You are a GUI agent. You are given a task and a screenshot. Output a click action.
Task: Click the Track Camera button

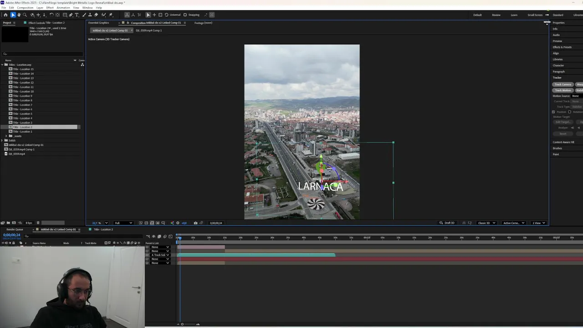[x=563, y=84]
